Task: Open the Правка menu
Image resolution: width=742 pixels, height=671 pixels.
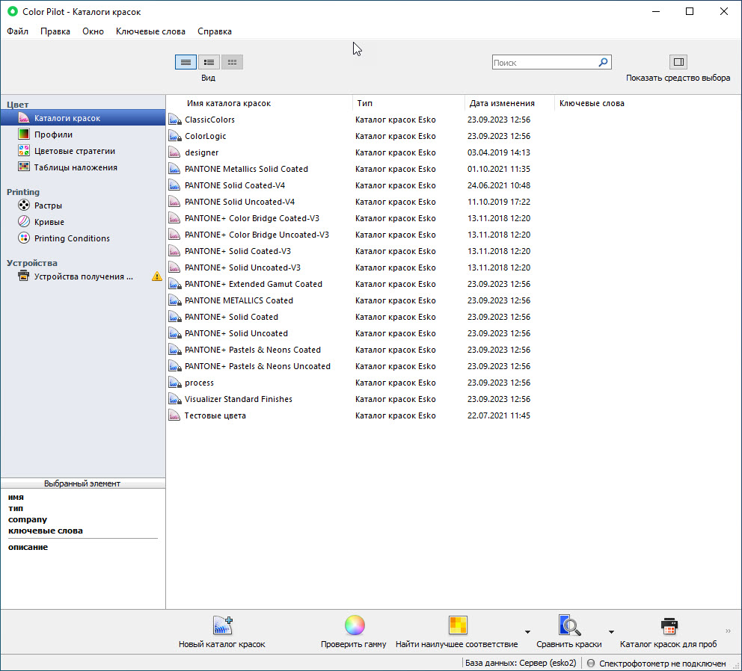Action: (x=55, y=31)
